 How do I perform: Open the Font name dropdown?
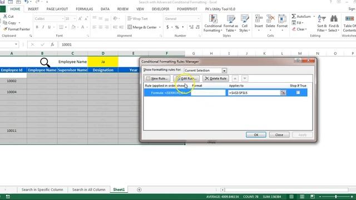click(x=63, y=18)
